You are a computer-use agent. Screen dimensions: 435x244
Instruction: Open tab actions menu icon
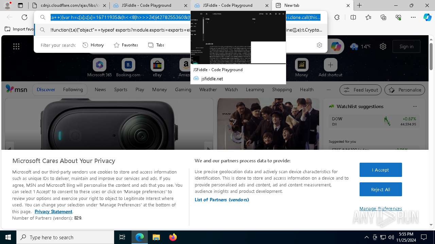click(20, 5)
